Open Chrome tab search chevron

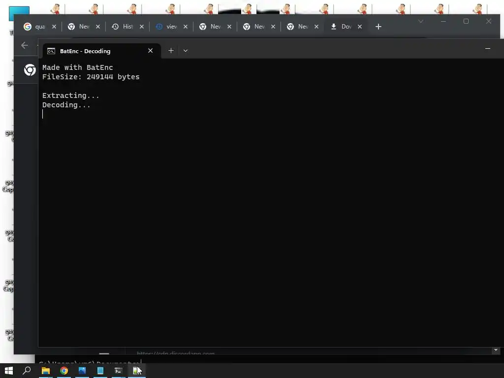coord(421,21)
